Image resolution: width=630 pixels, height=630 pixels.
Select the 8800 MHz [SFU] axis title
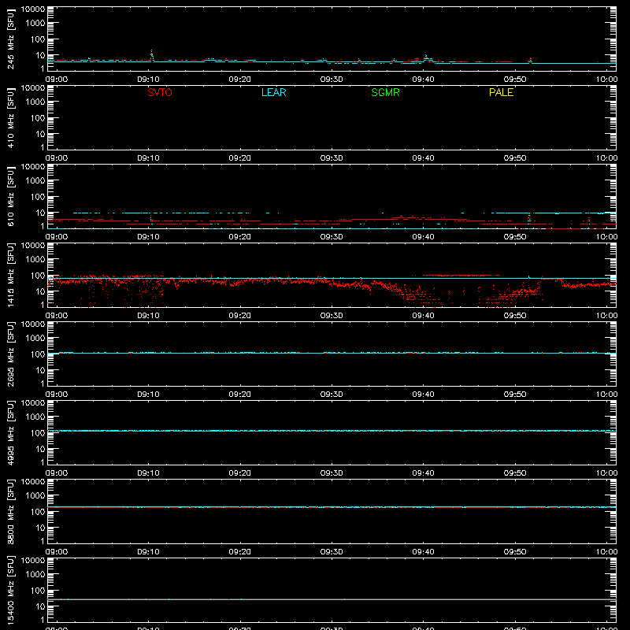click(x=11, y=511)
